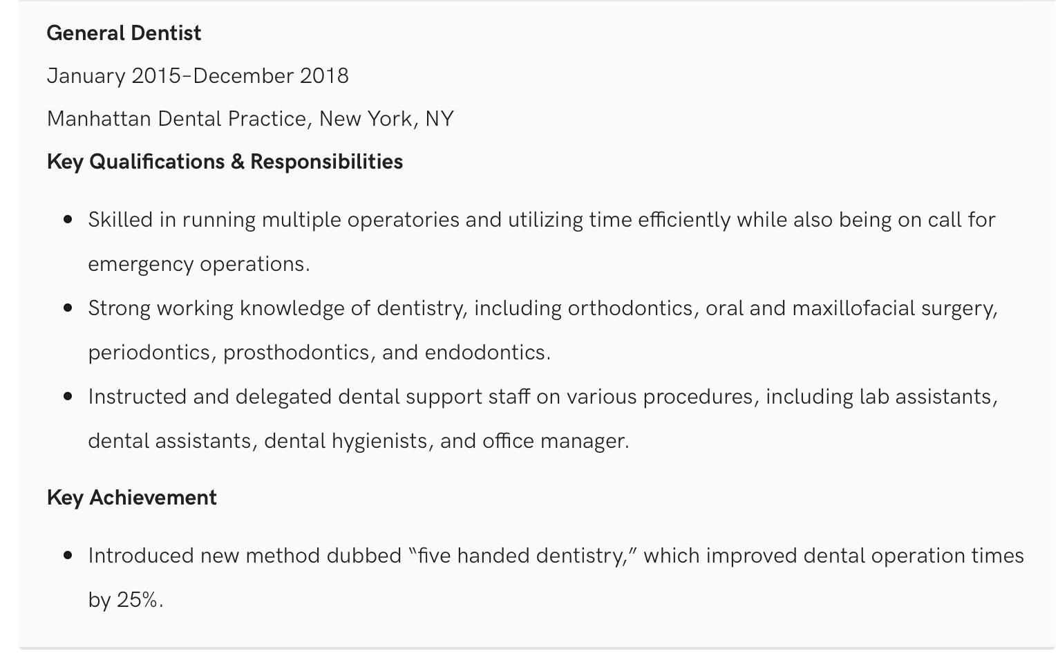Click the word "prosthodontics"

click(296, 353)
